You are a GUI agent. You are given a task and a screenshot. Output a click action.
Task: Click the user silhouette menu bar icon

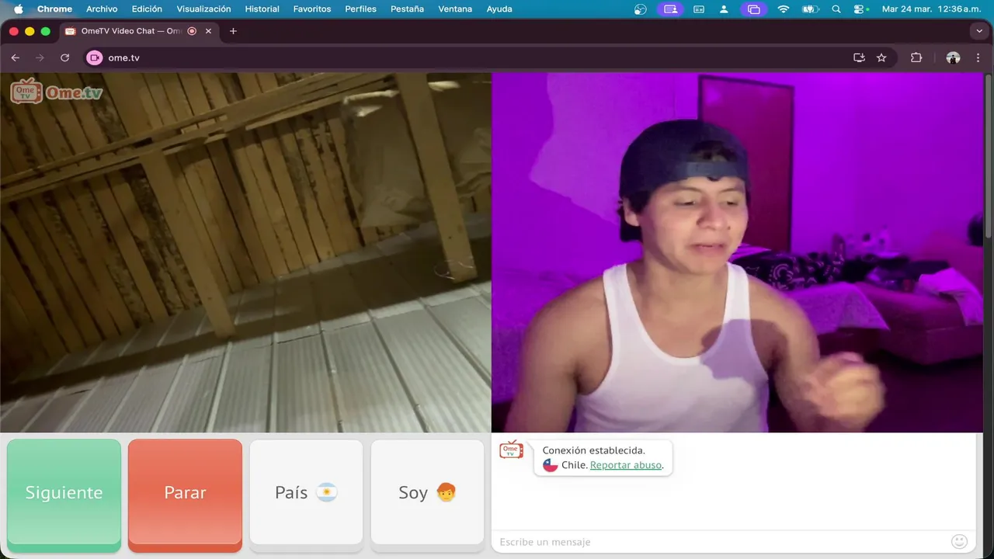point(724,9)
